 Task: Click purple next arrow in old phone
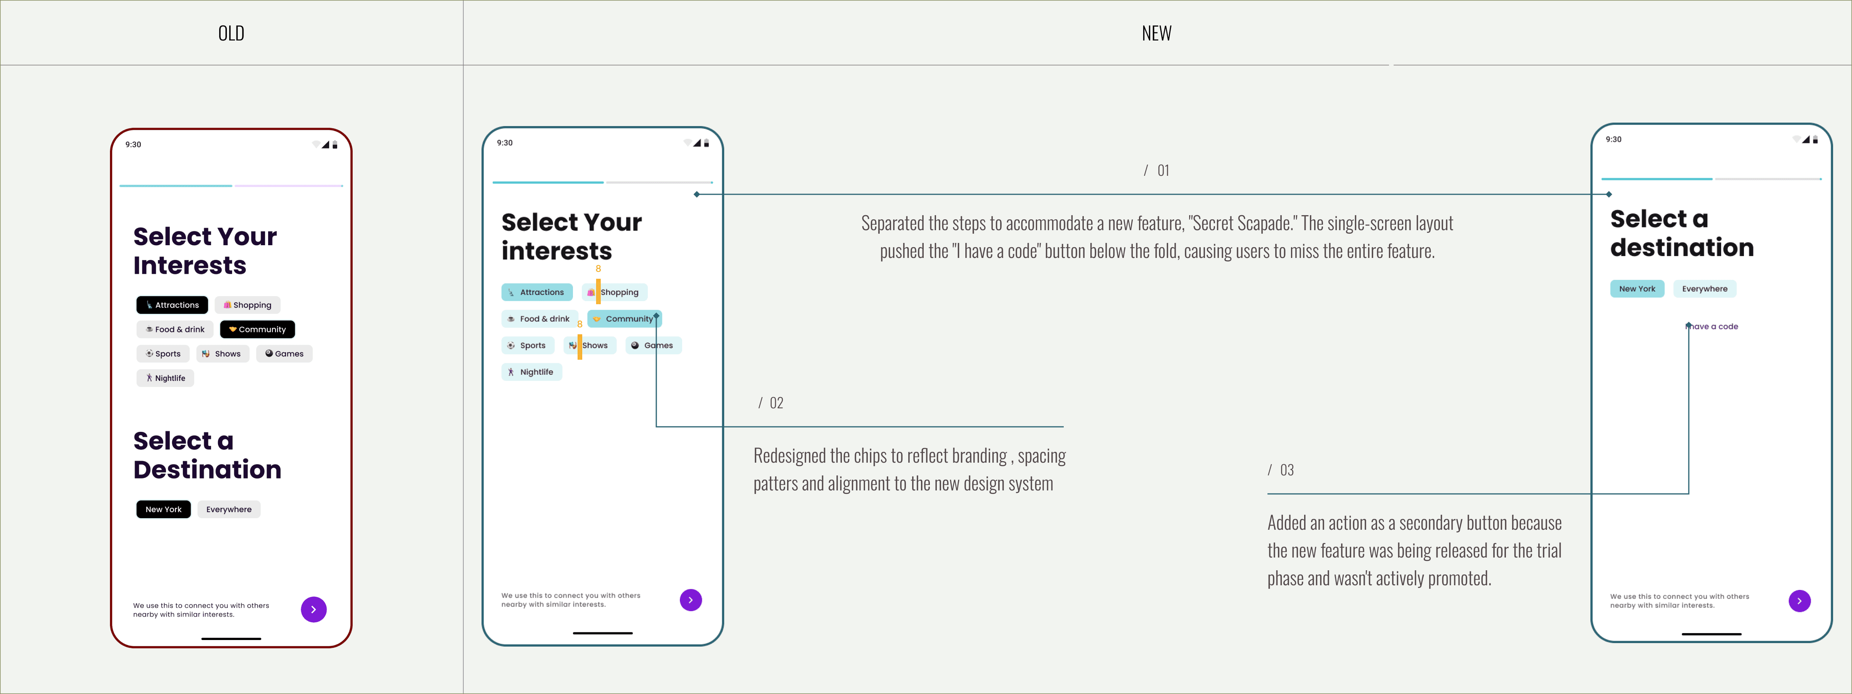point(313,609)
